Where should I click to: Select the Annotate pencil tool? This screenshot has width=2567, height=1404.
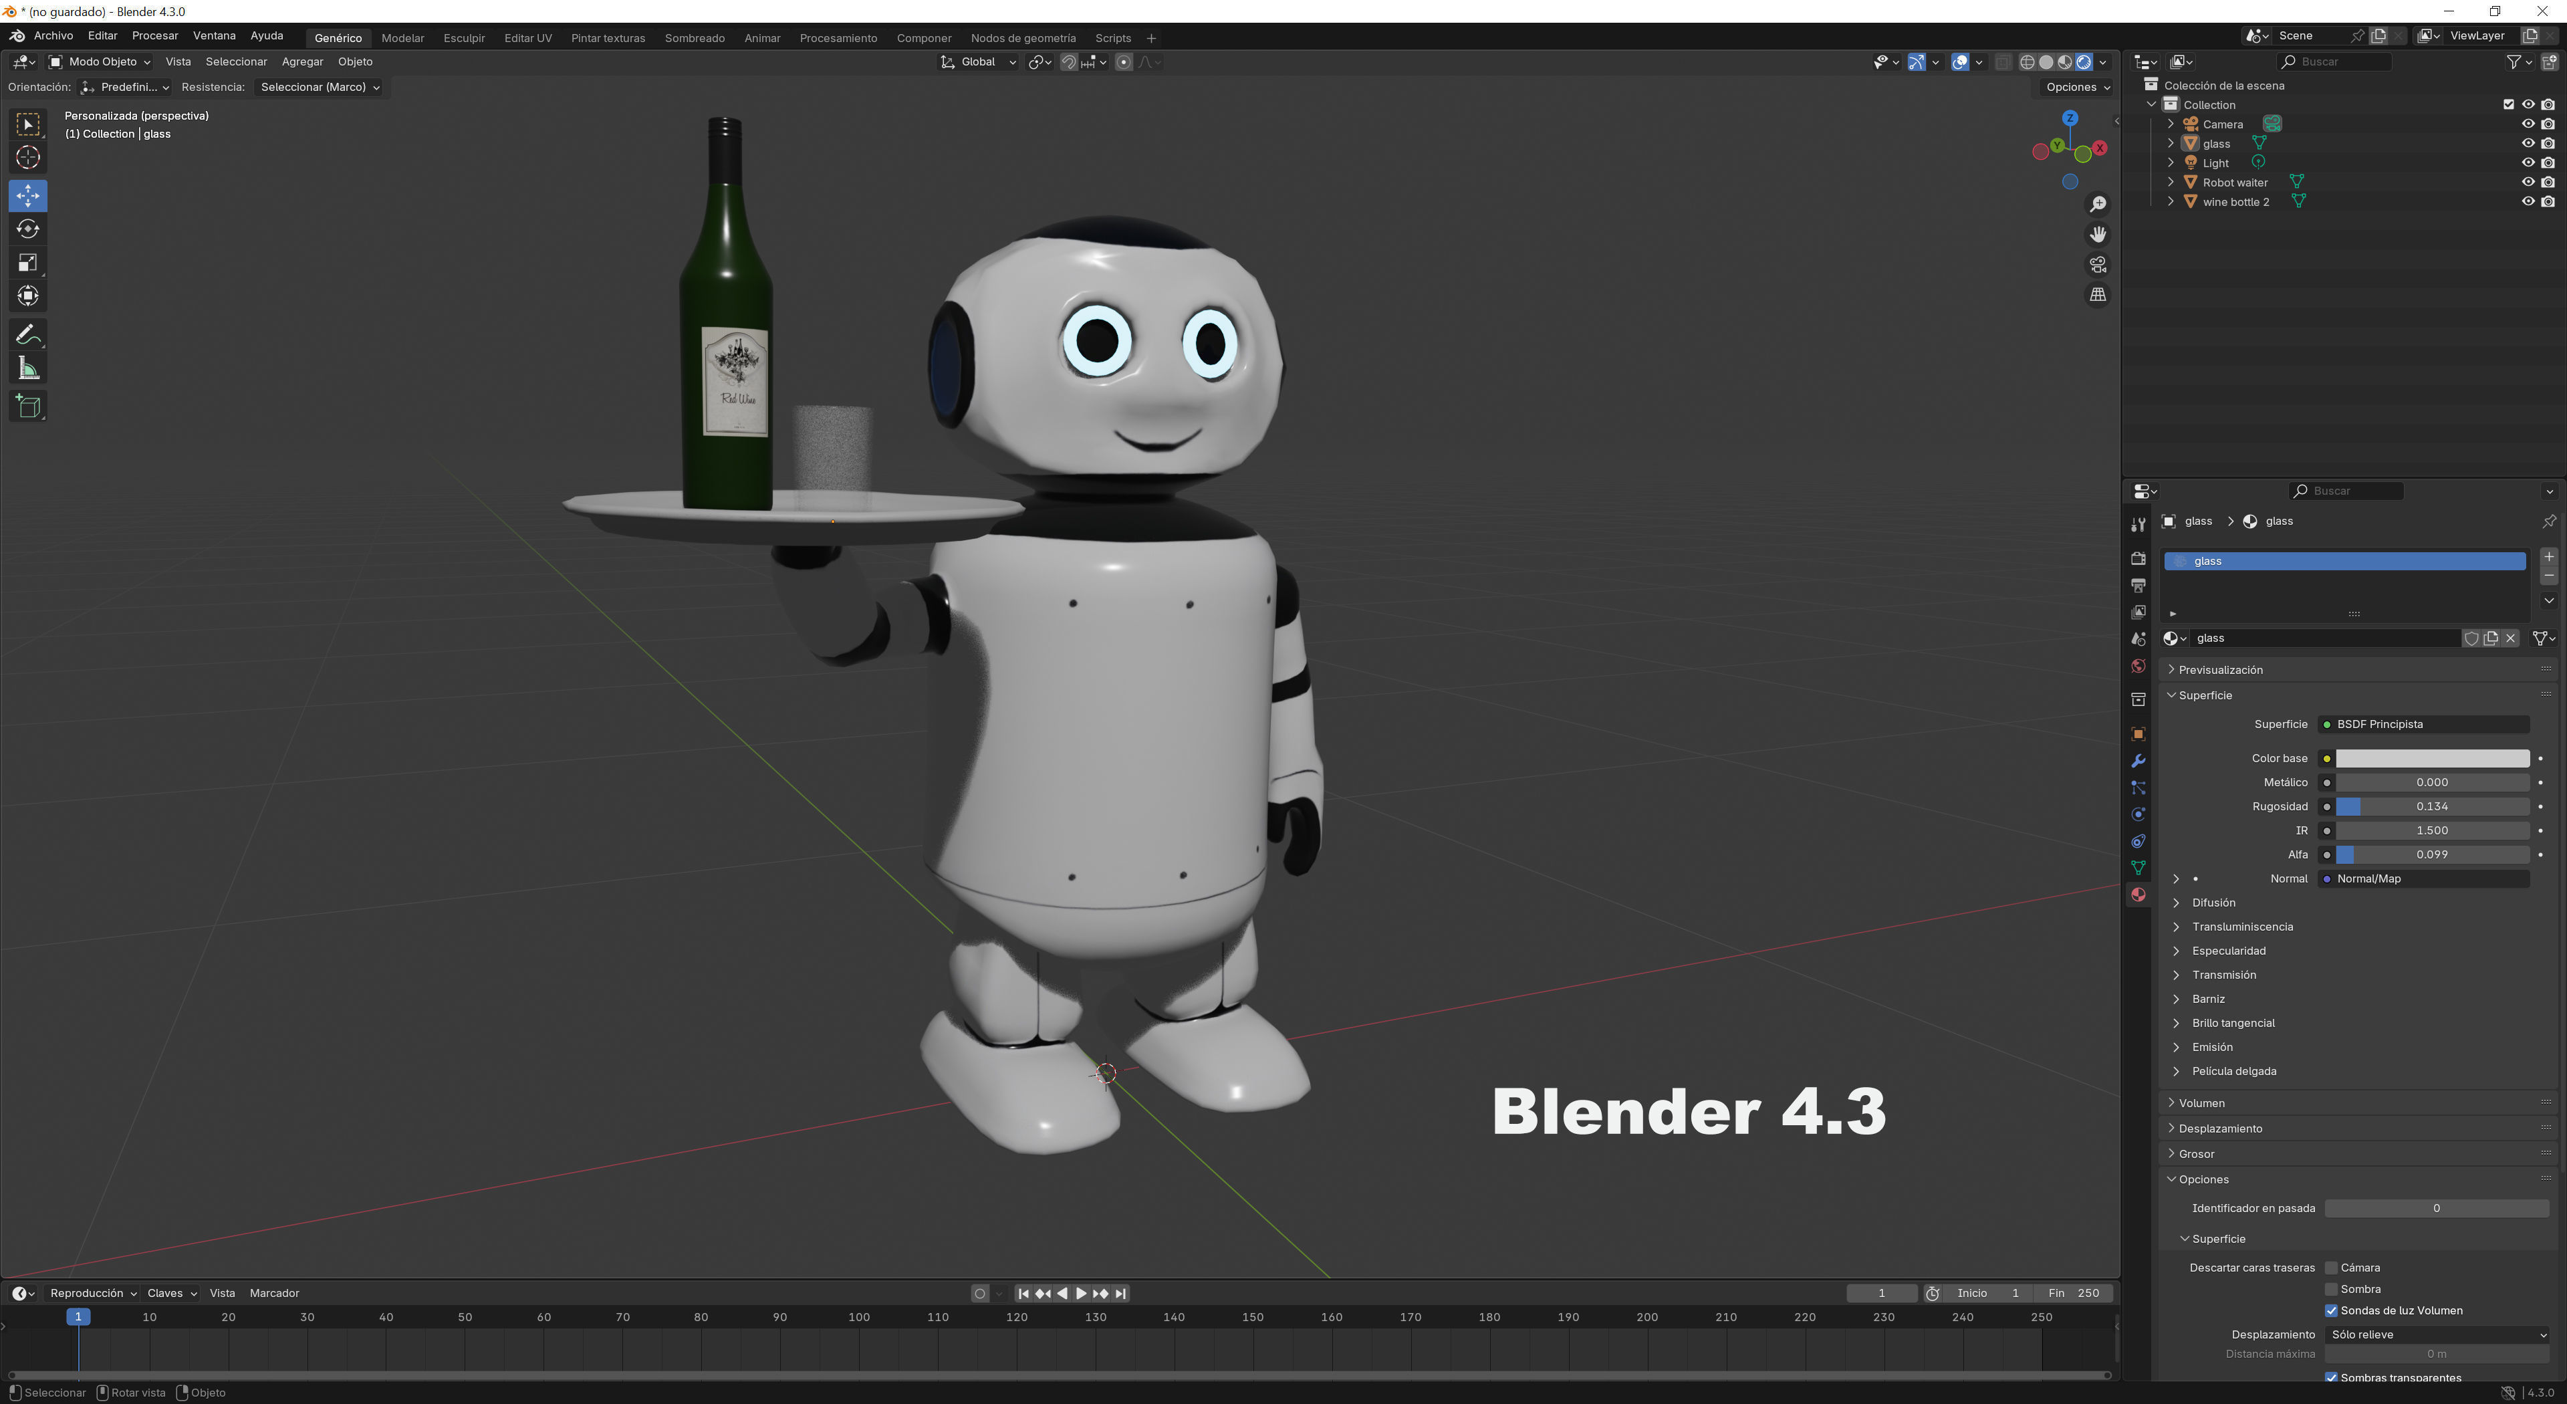[x=28, y=335]
